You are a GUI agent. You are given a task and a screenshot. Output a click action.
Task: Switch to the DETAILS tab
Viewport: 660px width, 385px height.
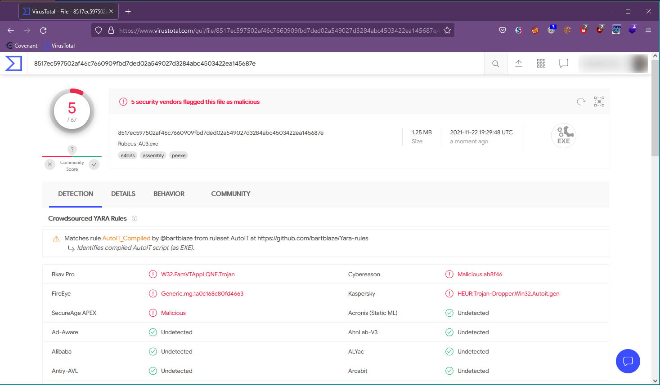tap(123, 194)
